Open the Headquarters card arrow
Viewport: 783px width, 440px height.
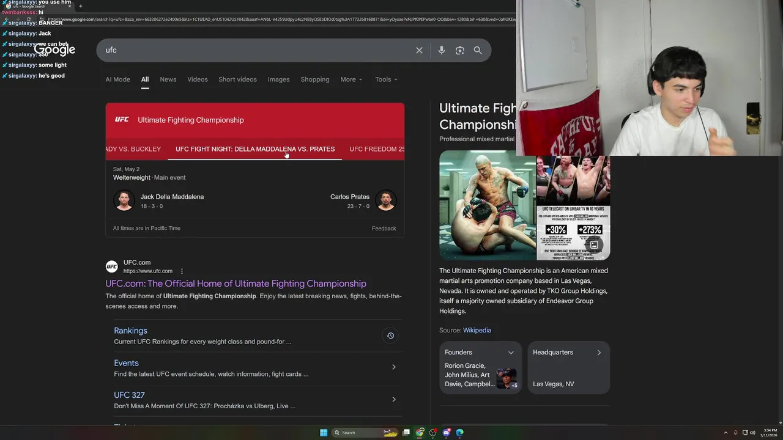[x=599, y=353]
